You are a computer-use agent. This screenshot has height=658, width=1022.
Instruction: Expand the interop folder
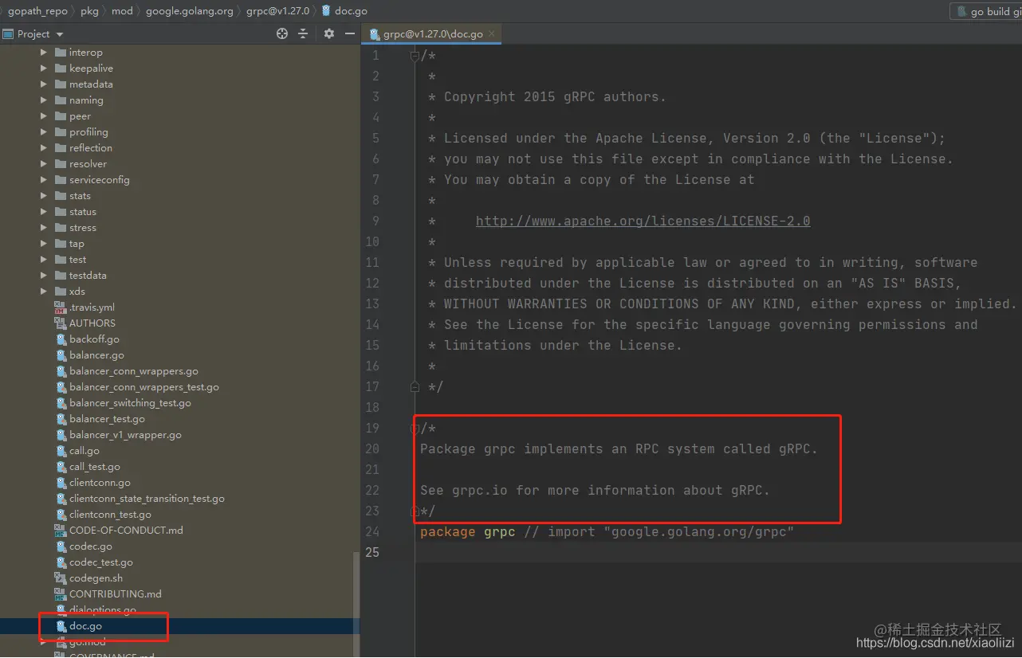pos(44,53)
